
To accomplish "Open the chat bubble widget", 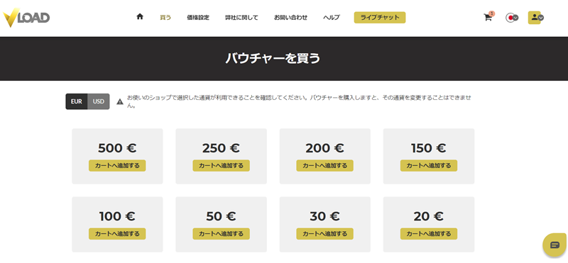I will click(555, 245).
